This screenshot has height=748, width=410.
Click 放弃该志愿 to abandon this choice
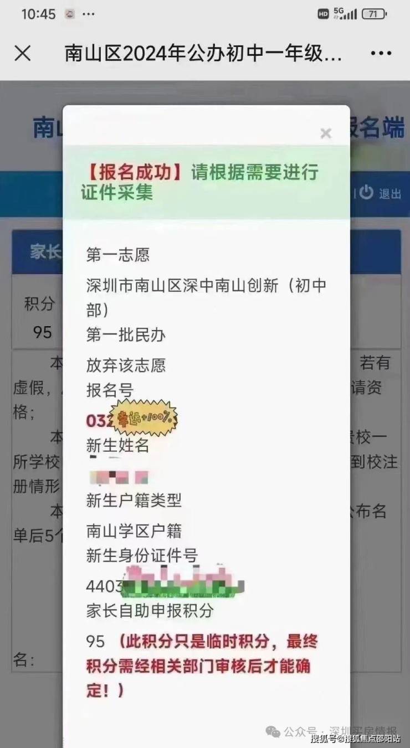pos(126,365)
